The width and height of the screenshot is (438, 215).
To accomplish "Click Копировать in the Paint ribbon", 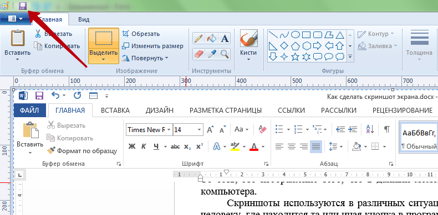I will [57, 46].
